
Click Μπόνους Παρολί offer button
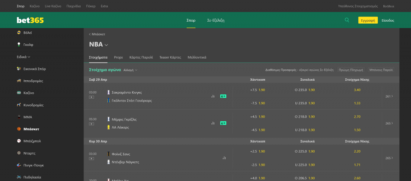(x=381, y=70)
